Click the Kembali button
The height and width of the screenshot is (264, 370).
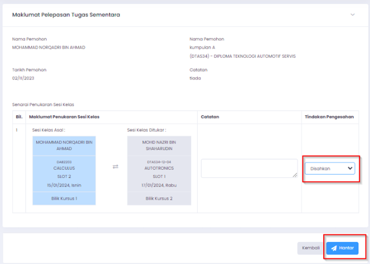(x=311, y=248)
